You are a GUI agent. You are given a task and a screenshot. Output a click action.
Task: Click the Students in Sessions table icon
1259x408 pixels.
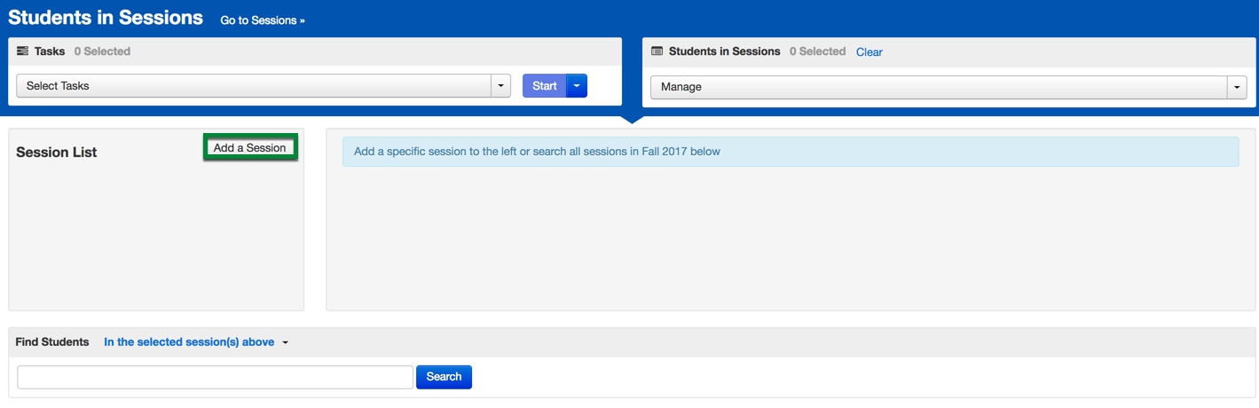pos(657,51)
